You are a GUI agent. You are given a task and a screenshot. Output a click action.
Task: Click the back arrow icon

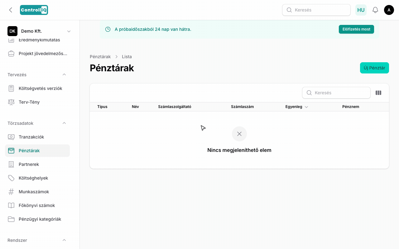click(x=11, y=10)
